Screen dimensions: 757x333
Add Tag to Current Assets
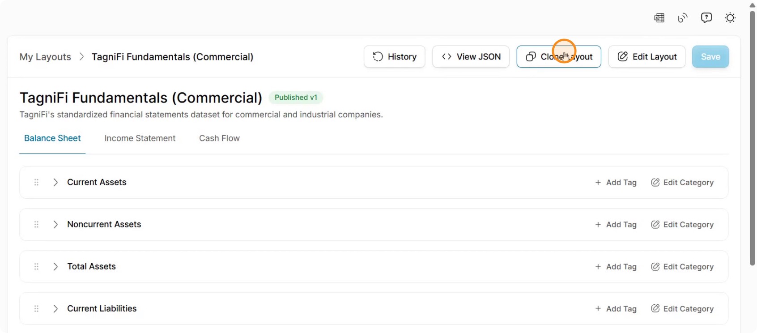(616, 182)
